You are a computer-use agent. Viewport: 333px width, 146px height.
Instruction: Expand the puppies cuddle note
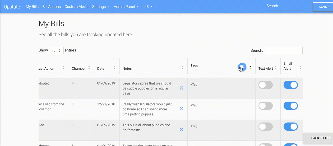(182, 88)
